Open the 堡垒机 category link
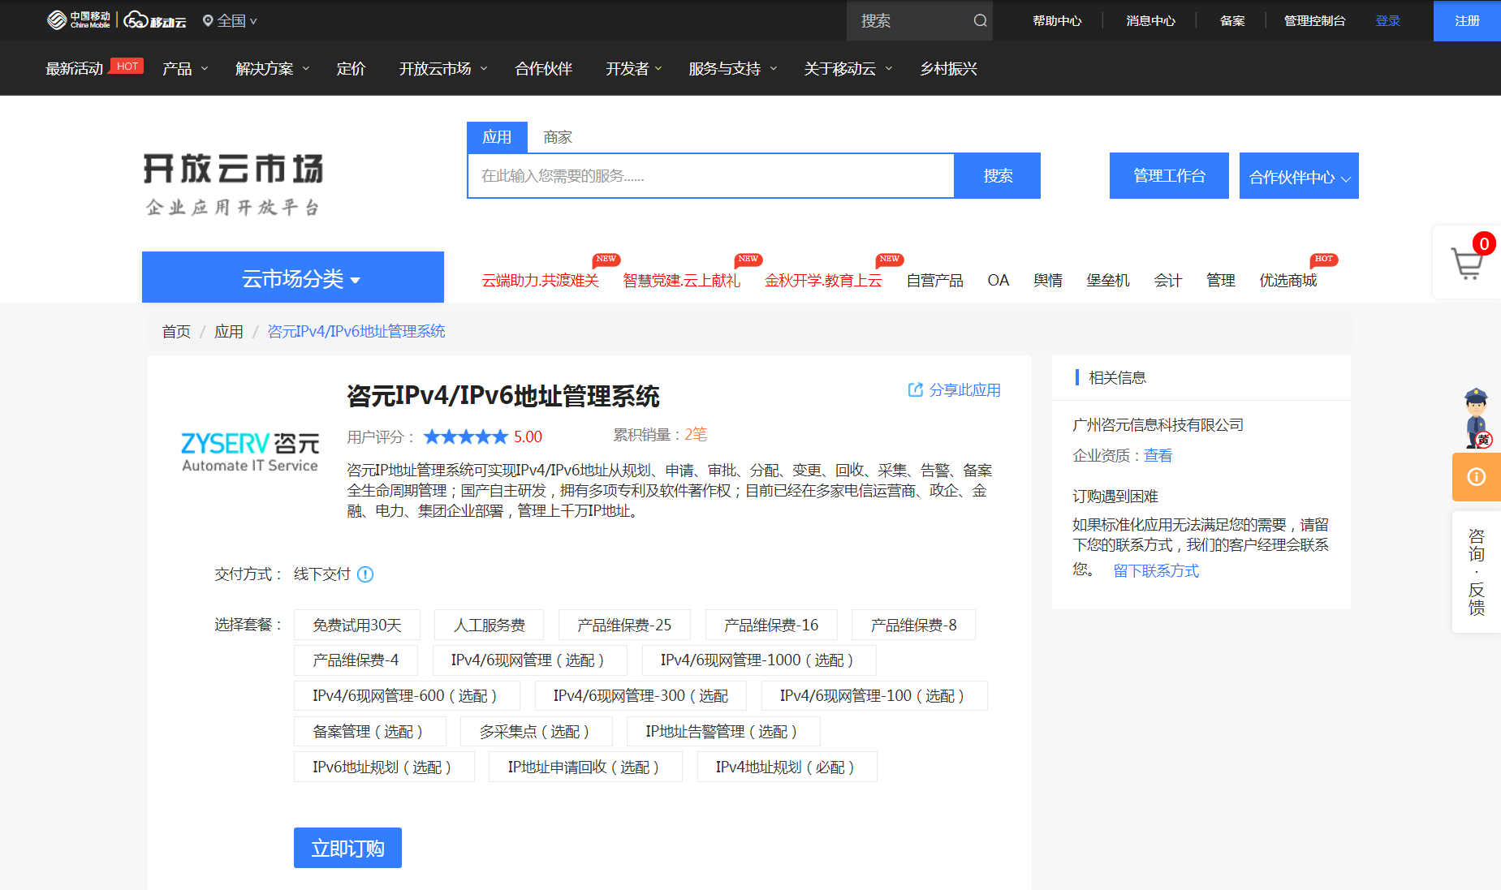1501x890 pixels. click(x=1108, y=280)
